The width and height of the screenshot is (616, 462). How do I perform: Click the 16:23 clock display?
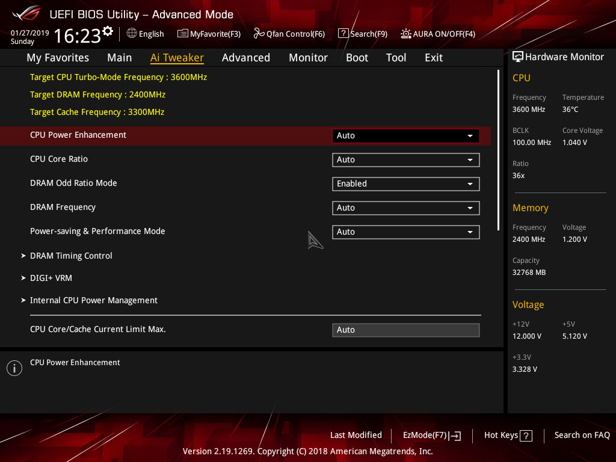77,35
